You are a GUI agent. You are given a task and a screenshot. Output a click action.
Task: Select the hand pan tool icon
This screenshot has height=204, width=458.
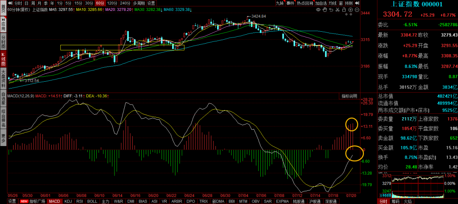[x=325, y=10]
